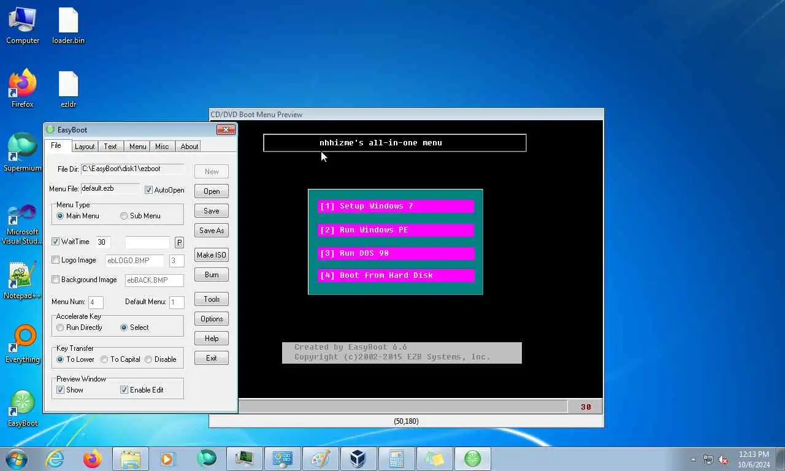Click the Options button
785x471 pixels.
pos(212,319)
